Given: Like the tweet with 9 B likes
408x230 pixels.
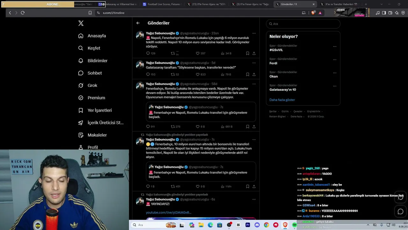Looking at the screenshot, I should [198, 186].
